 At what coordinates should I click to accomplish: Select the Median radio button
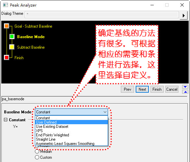click(x=37, y=151)
